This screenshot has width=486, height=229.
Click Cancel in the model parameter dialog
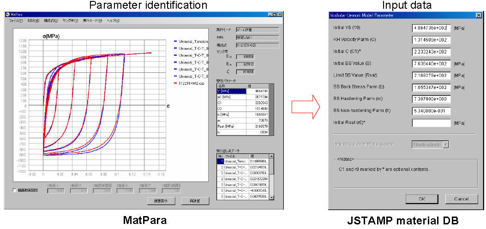coord(461,199)
